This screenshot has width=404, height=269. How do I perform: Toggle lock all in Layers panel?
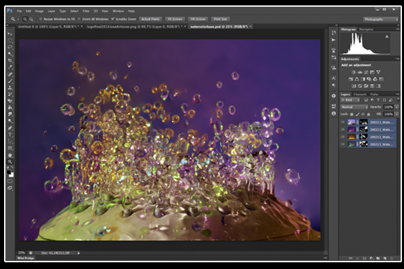(368, 114)
